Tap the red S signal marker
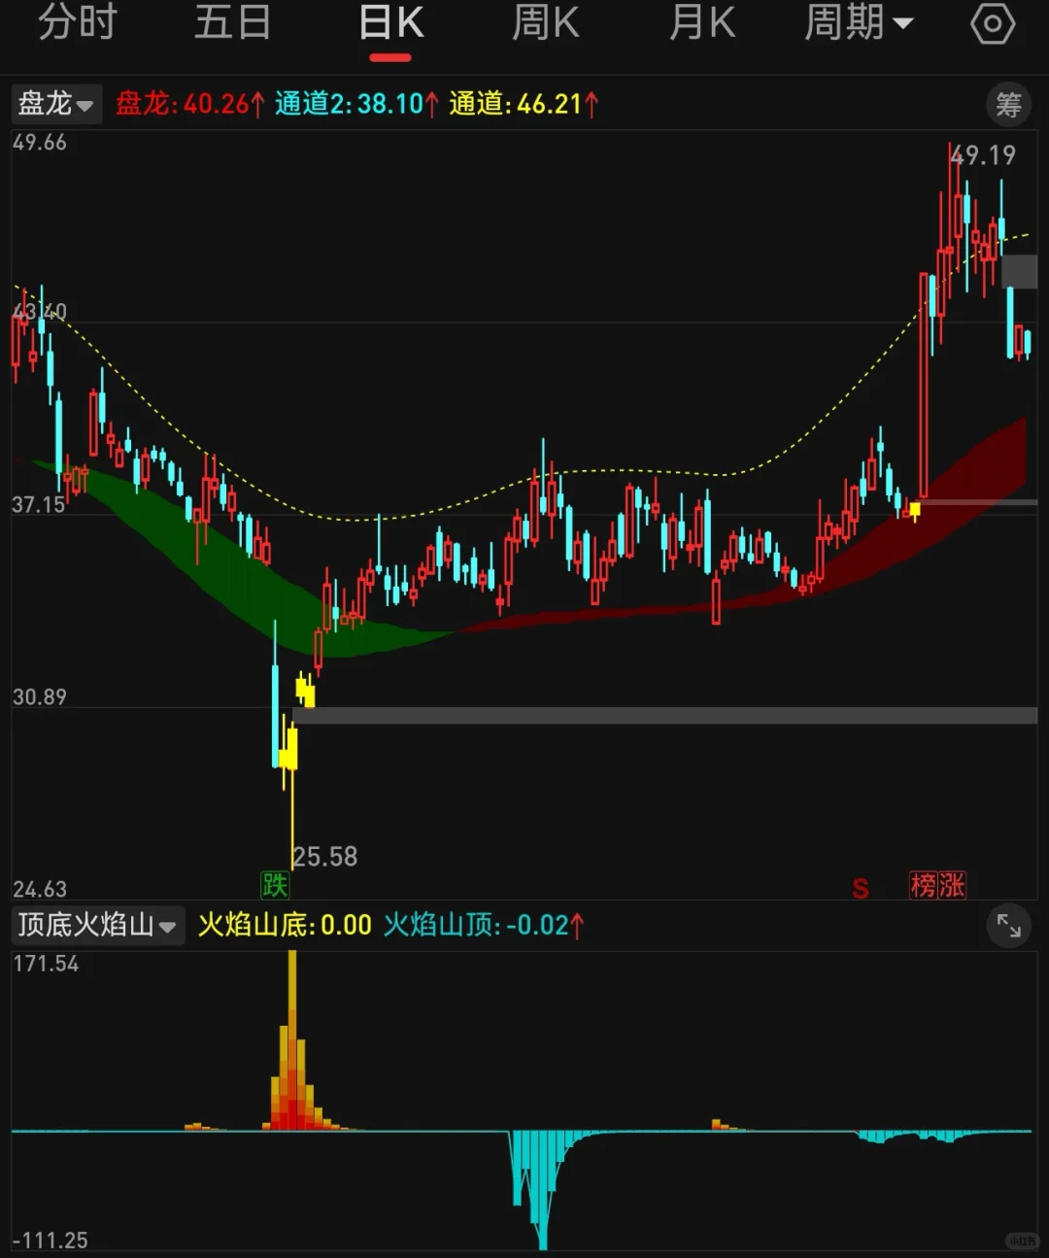Viewport: 1049px width, 1258px height. pos(861,888)
